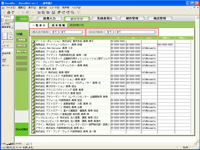This screenshot has width=200, height=150.
Task: Click the undo arrow in toolbar
Action: (x=33, y=12)
